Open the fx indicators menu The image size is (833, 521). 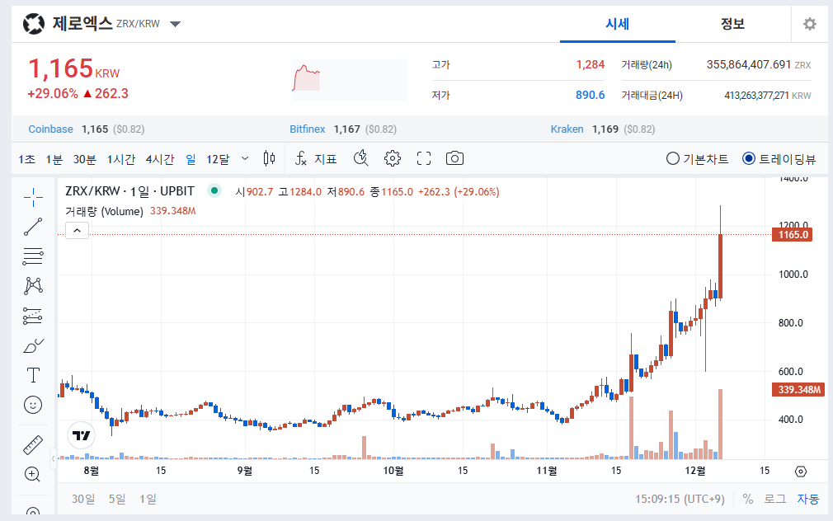316,159
